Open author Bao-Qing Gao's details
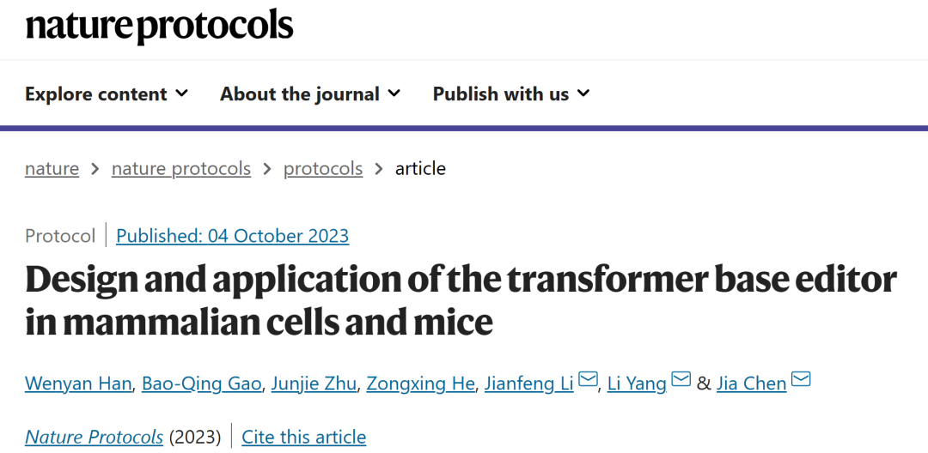Screen dimensions: 928x453 pos(201,384)
